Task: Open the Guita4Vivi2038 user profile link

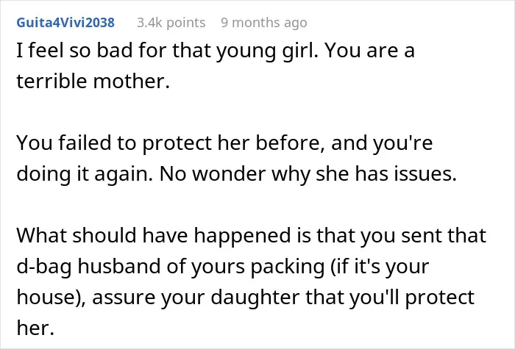Action: click(x=65, y=23)
